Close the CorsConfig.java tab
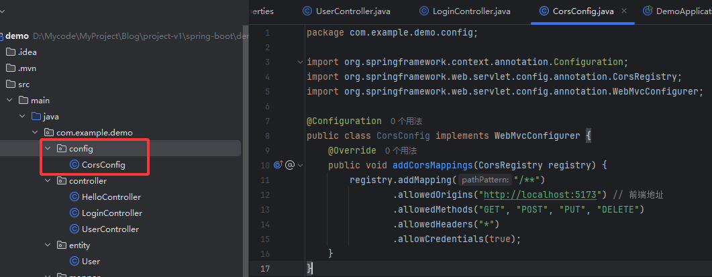The width and height of the screenshot is (712, 277). click(625, 11)
